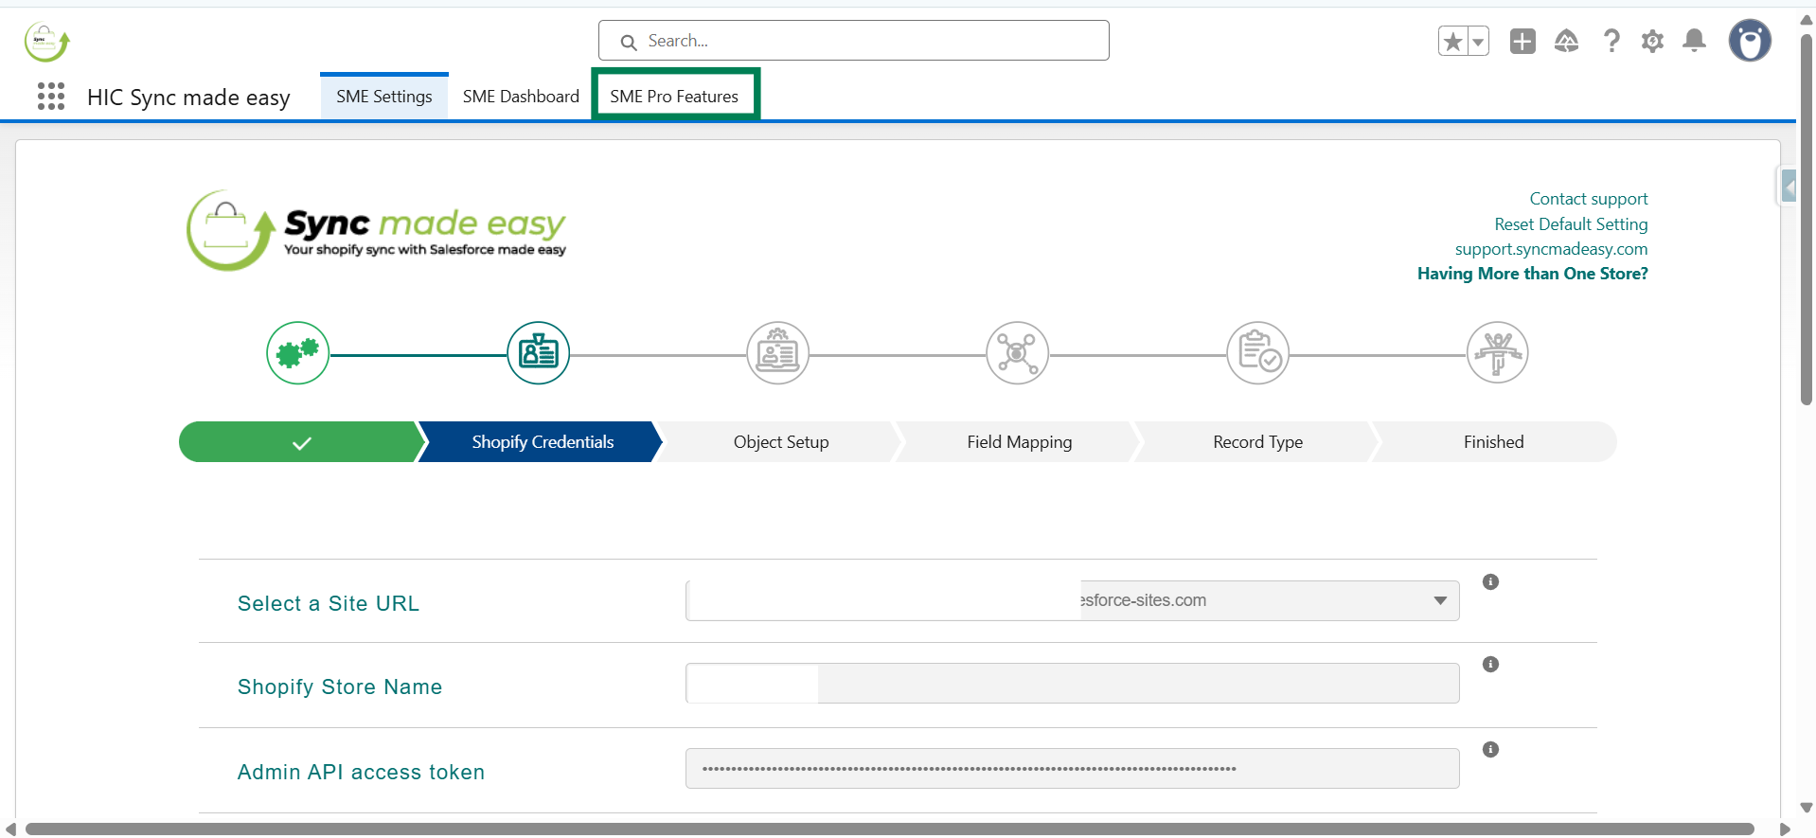Click the Select a Site URL label

pos(329,603)
